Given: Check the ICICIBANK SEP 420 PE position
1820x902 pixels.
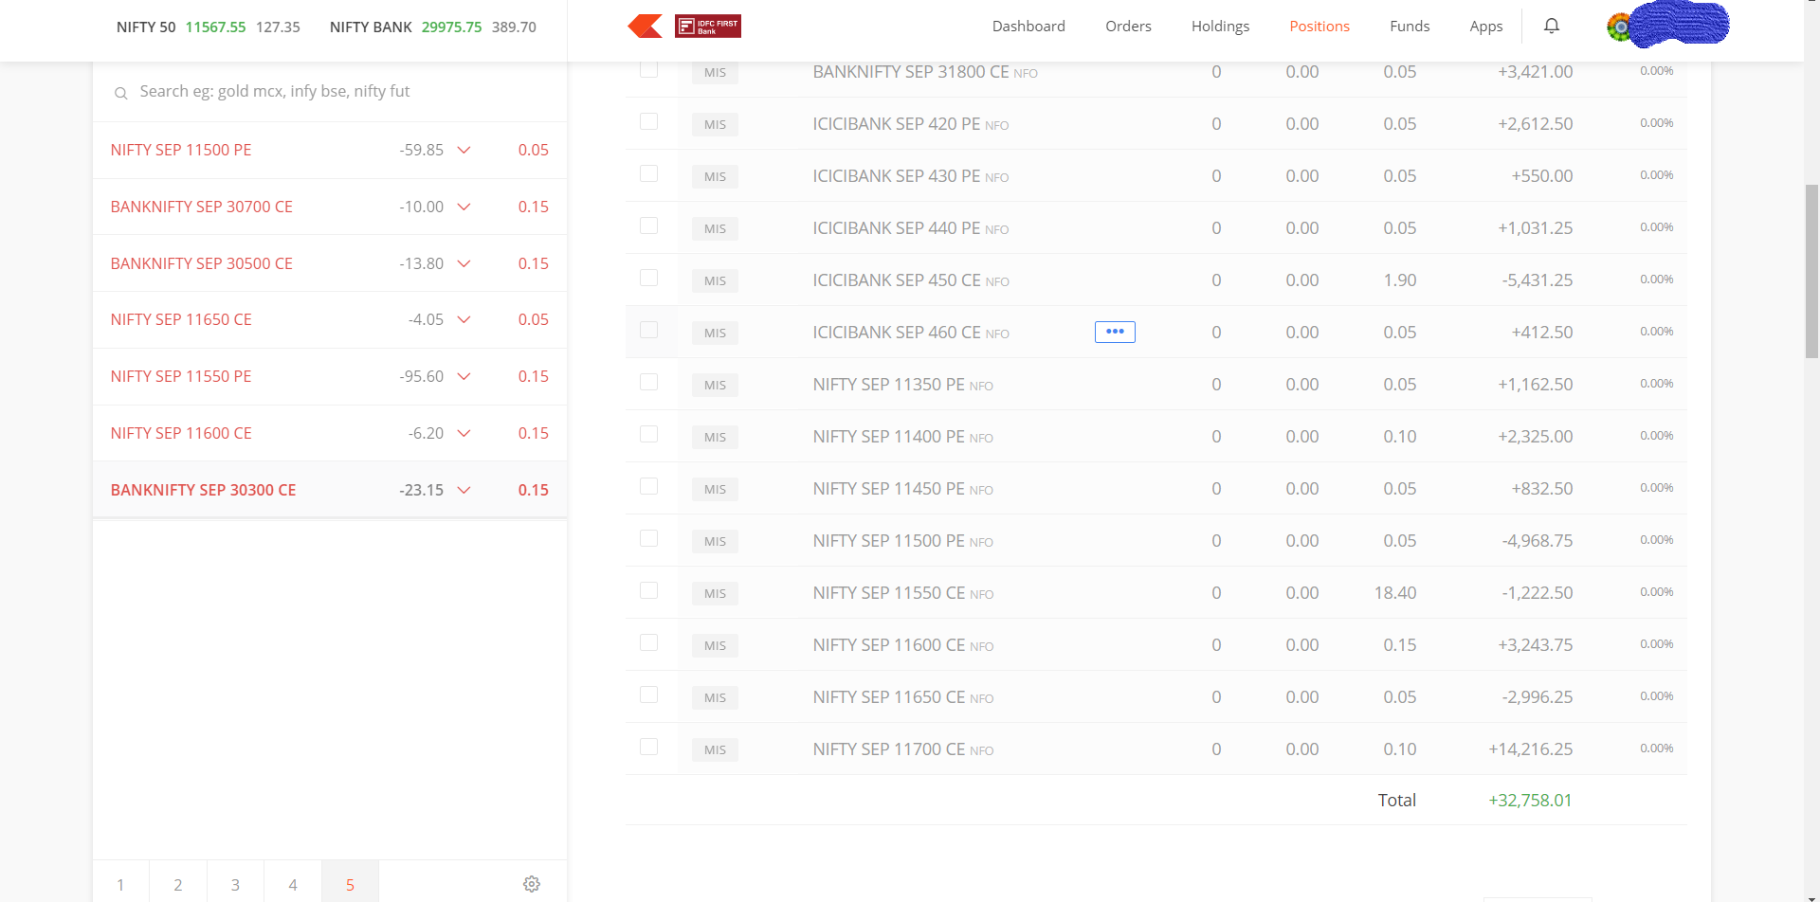Looking at the screenshot, I should [648, 122].
